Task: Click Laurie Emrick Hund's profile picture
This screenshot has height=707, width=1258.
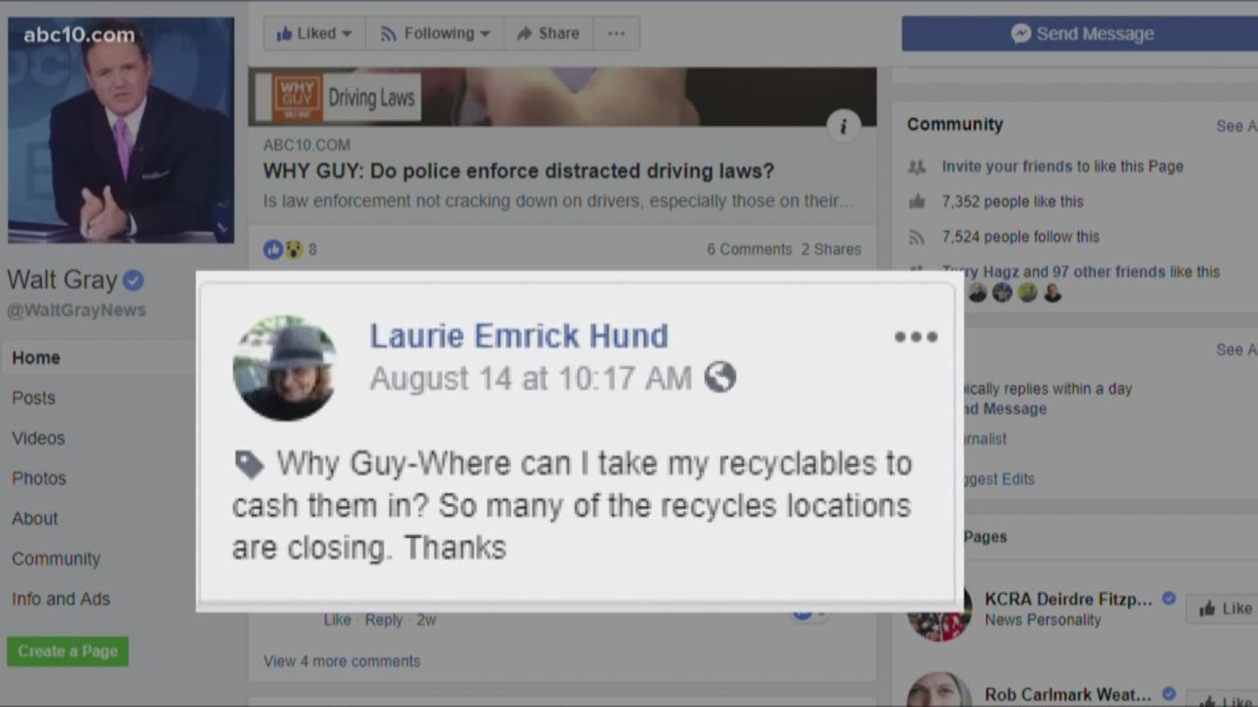Action: coord(285,368)
